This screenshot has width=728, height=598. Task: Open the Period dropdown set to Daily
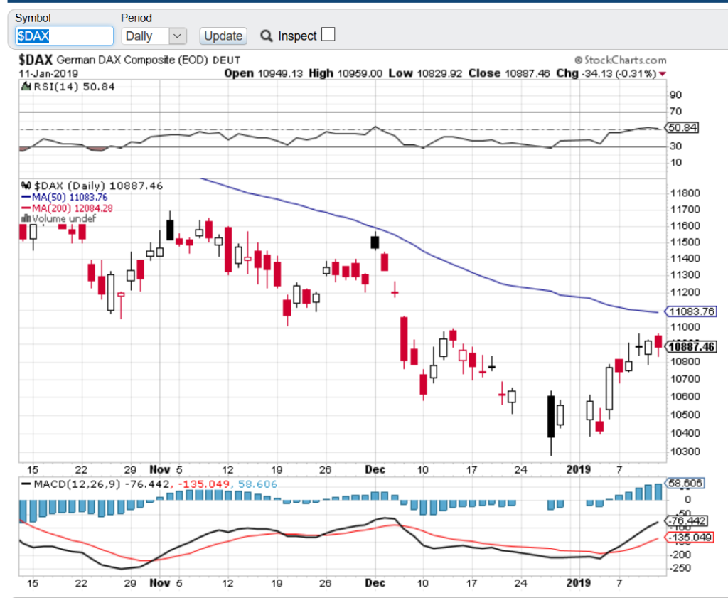click(x=154, y=36)
